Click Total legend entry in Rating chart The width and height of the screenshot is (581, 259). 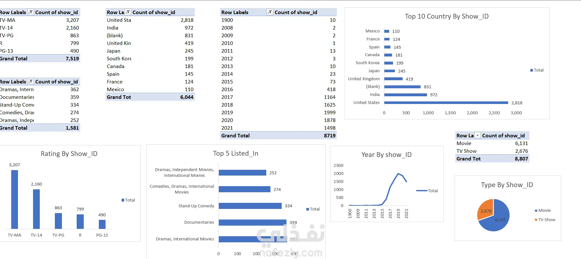pyautogui.click(x=128, y=200)
